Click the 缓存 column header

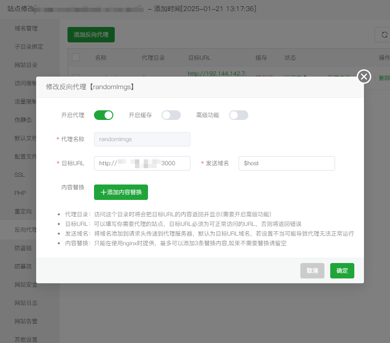[x=261, y=58]
